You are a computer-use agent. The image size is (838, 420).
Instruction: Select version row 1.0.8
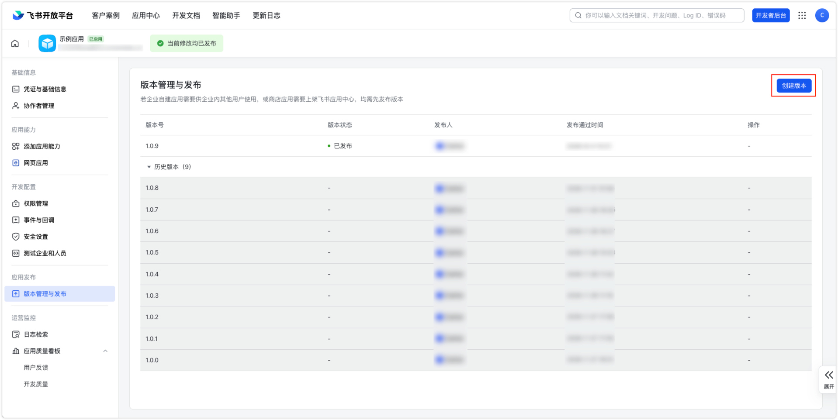pyautogui.click(x=476, y=188)
